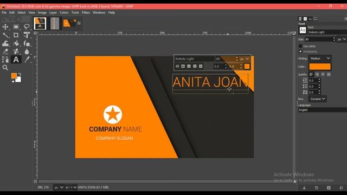Click the Language field English
The height and width of the screenshot is (195, 347).
click(323, 110)
